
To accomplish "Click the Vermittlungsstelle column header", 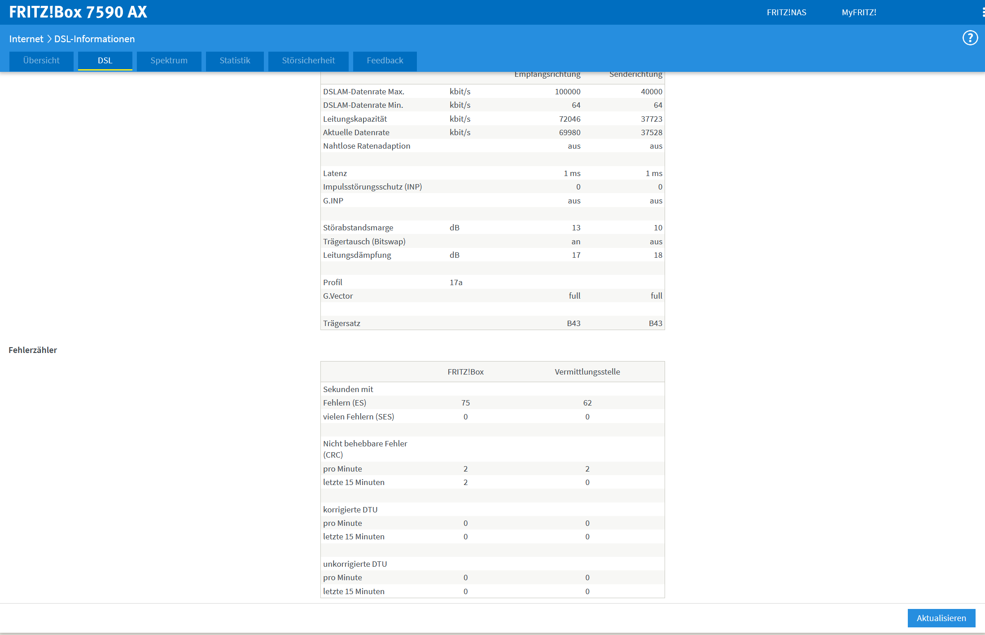I will pos(587,372).
